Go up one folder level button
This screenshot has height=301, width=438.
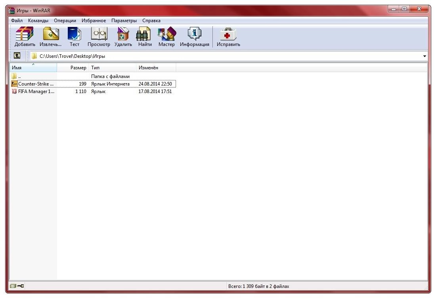click(17, 55)
